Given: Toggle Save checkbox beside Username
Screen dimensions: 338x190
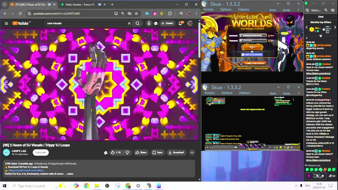Looking at the screenshot, I should click(269, 36).
